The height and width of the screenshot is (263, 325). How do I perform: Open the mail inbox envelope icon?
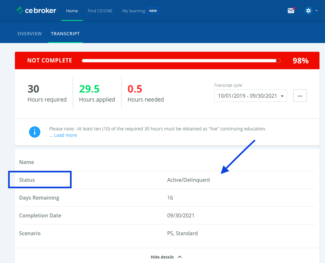click(x=291, y=11)
